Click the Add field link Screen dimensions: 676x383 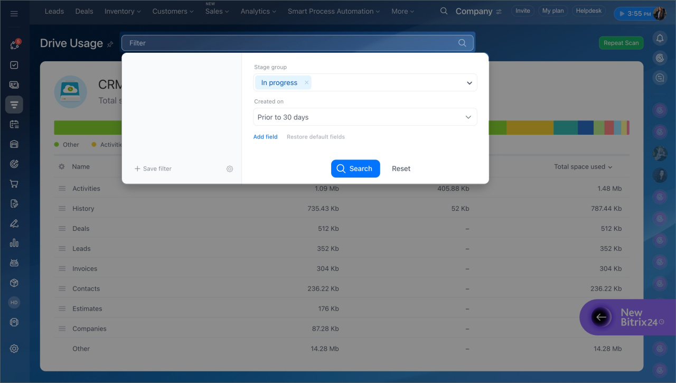pyautogui.click(x=265, y=137)
